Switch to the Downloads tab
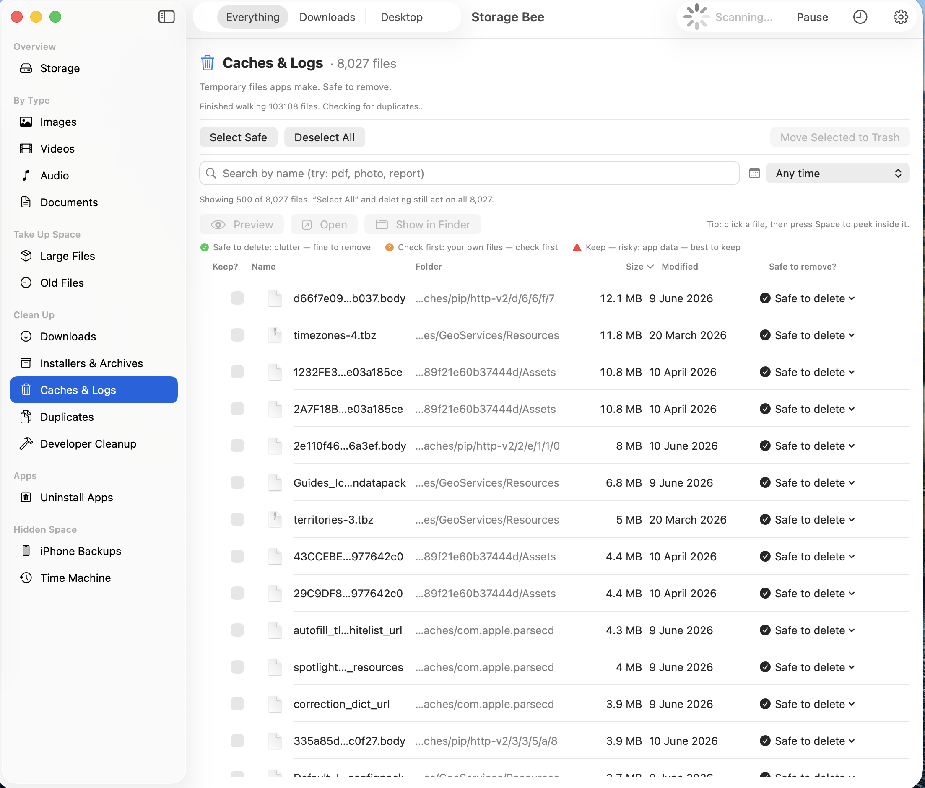This screenshot has height=788, width=925. (327, 17)
